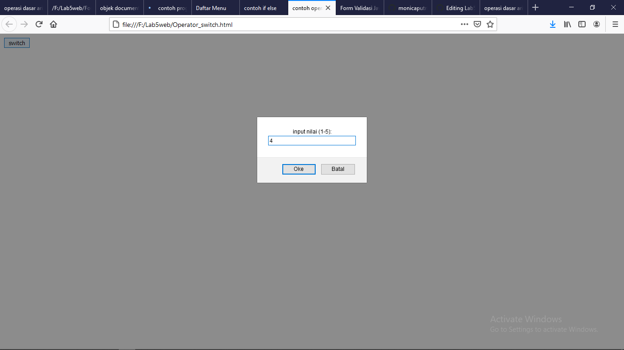The width and height of the screenshot is (624, 350).
Task: Open the Downloads panel icon
Action: point(553,24)
